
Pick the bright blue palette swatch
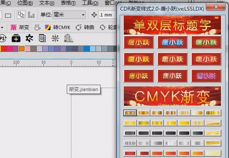[87, 48]
